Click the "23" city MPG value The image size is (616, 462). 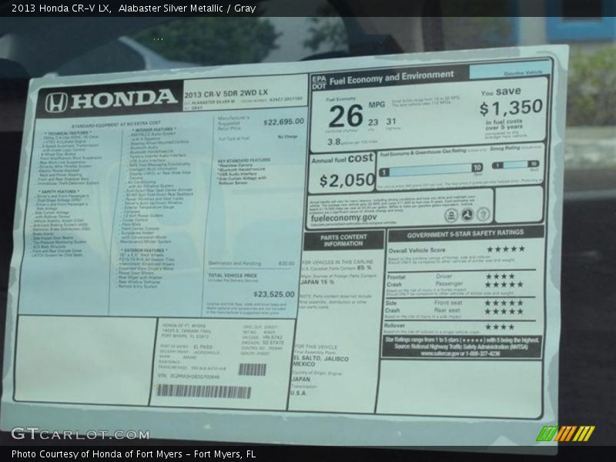[x=373, y=122]
